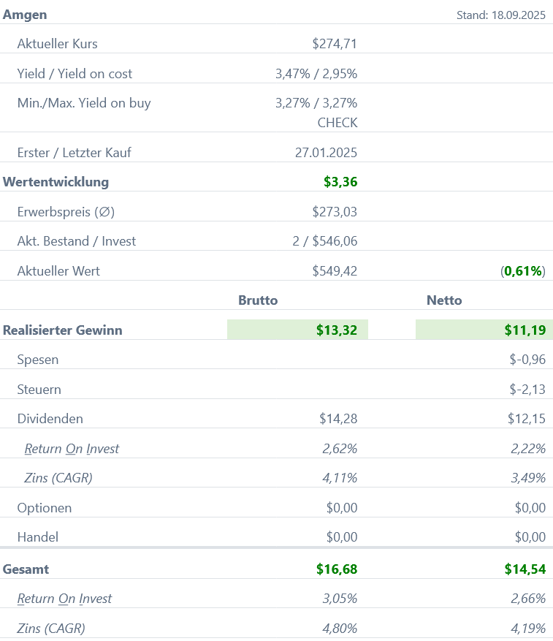The image size is (553, 641).
Task: Select the Dividenden Brutto amount $14,28
Action: (338, 419)
